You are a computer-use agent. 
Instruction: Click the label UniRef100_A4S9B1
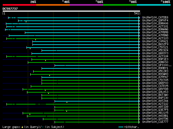point(155,116)
